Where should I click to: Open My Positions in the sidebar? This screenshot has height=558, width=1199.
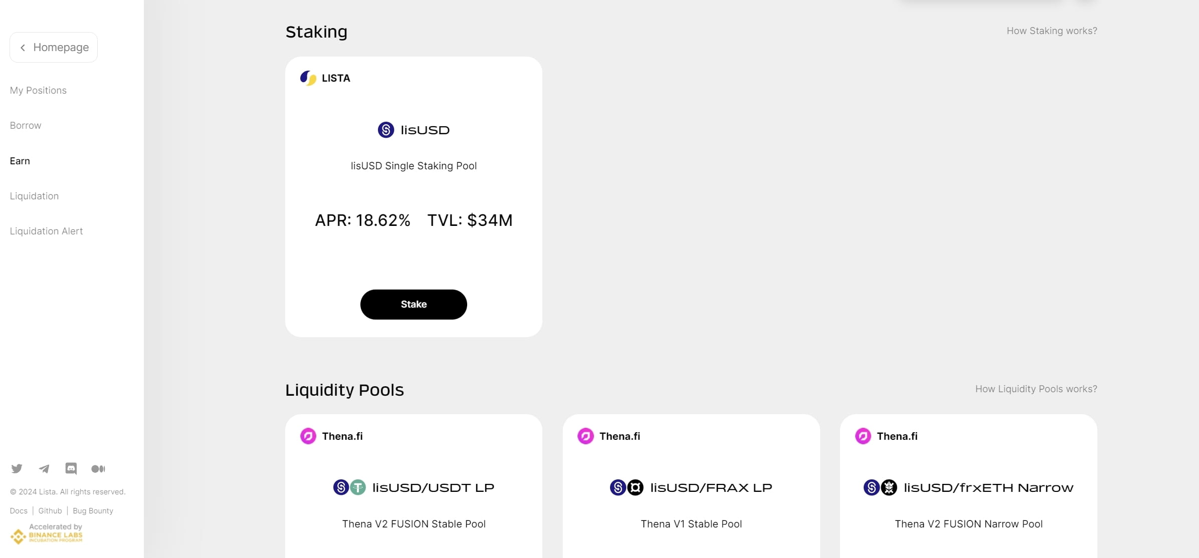(x=38, y=91)
